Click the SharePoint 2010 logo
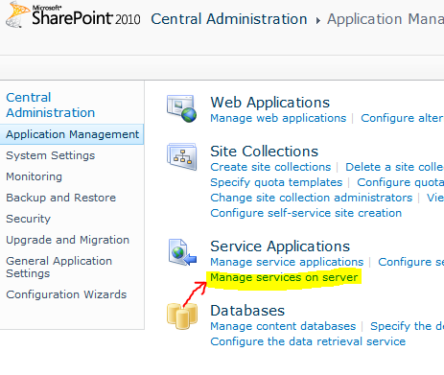This screenshot has height=375, width=444. 73,14
